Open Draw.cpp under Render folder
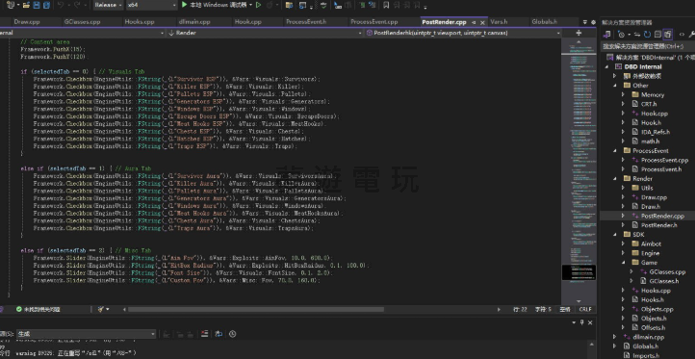Screen dimensions: 695x359 click(654, 197)
